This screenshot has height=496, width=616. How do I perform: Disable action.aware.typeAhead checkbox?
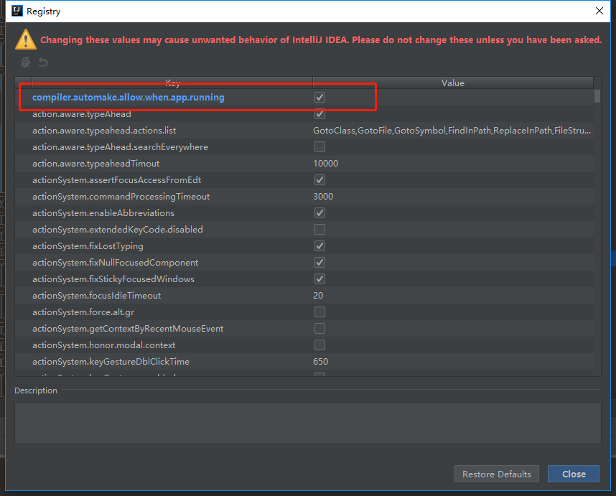click(x=319, y=113)
